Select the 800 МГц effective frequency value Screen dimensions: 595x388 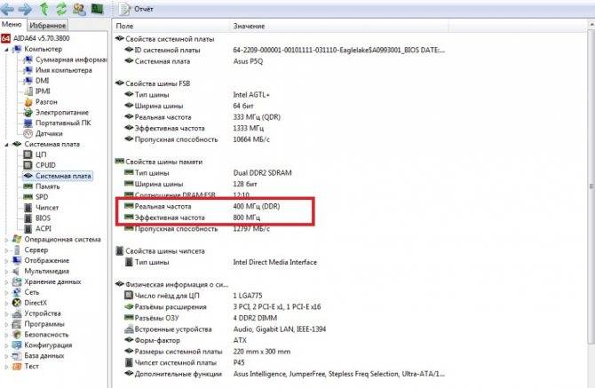(246, 218)
